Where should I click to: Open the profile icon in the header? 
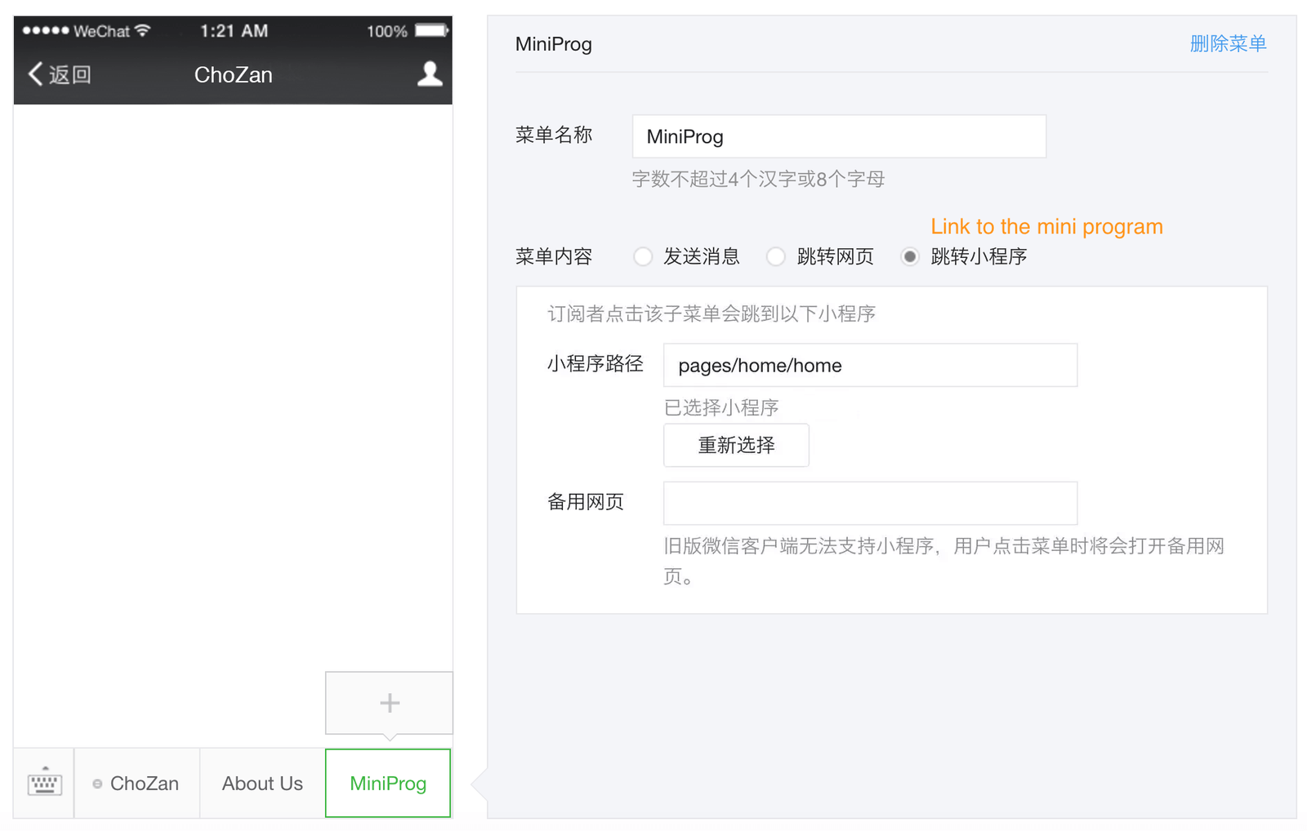[430, 74]
